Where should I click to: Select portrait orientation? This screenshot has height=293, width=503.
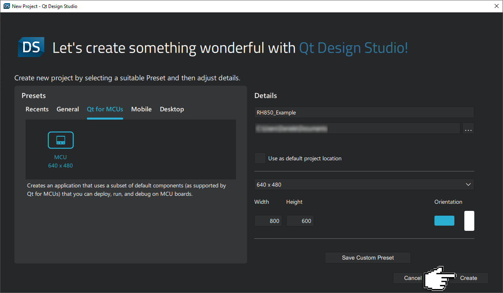click(x=469, y=220)
